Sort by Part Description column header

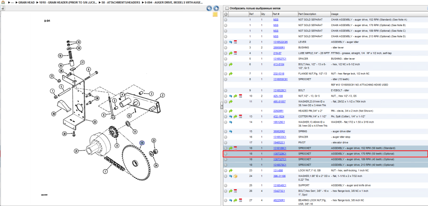click(x=307, y=14)
